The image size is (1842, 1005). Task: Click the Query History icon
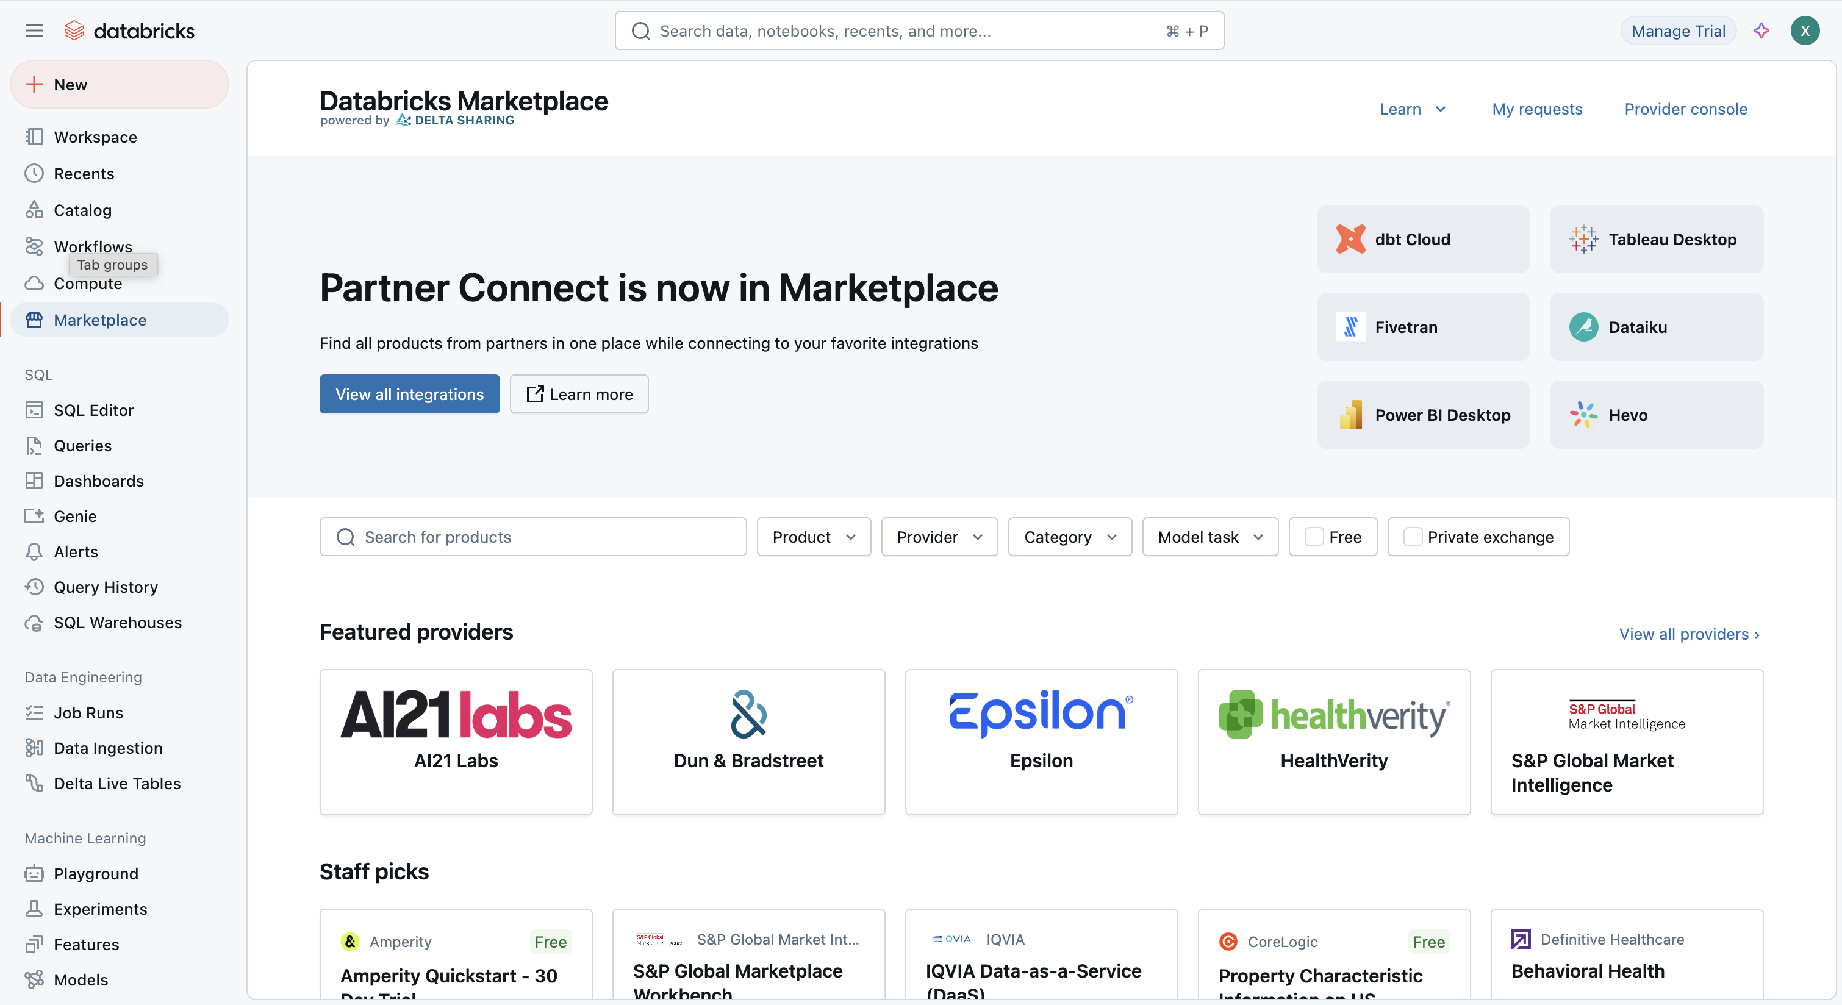pyautogui.click(x=34, y=587)
